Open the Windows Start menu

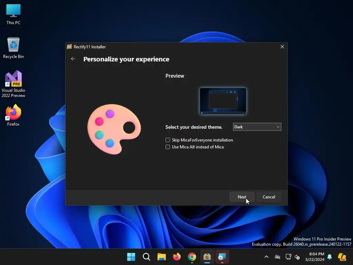tap(131, 257)
